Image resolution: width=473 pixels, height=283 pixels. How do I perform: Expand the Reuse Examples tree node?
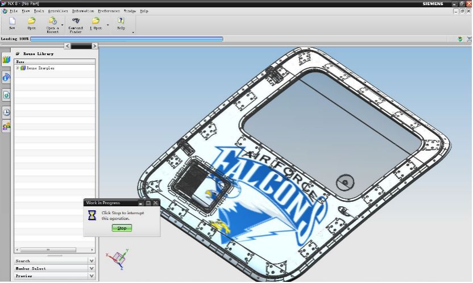[18, 68]
